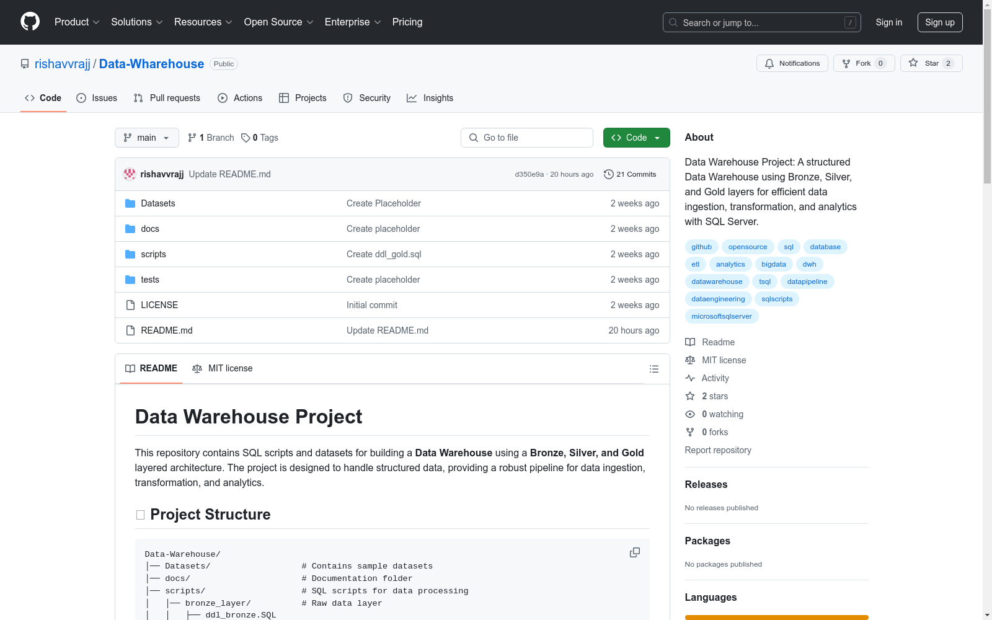Viewport: 992px width, 620px height.
Task: Expand the Enterprise menu
Action: point(353,22)
